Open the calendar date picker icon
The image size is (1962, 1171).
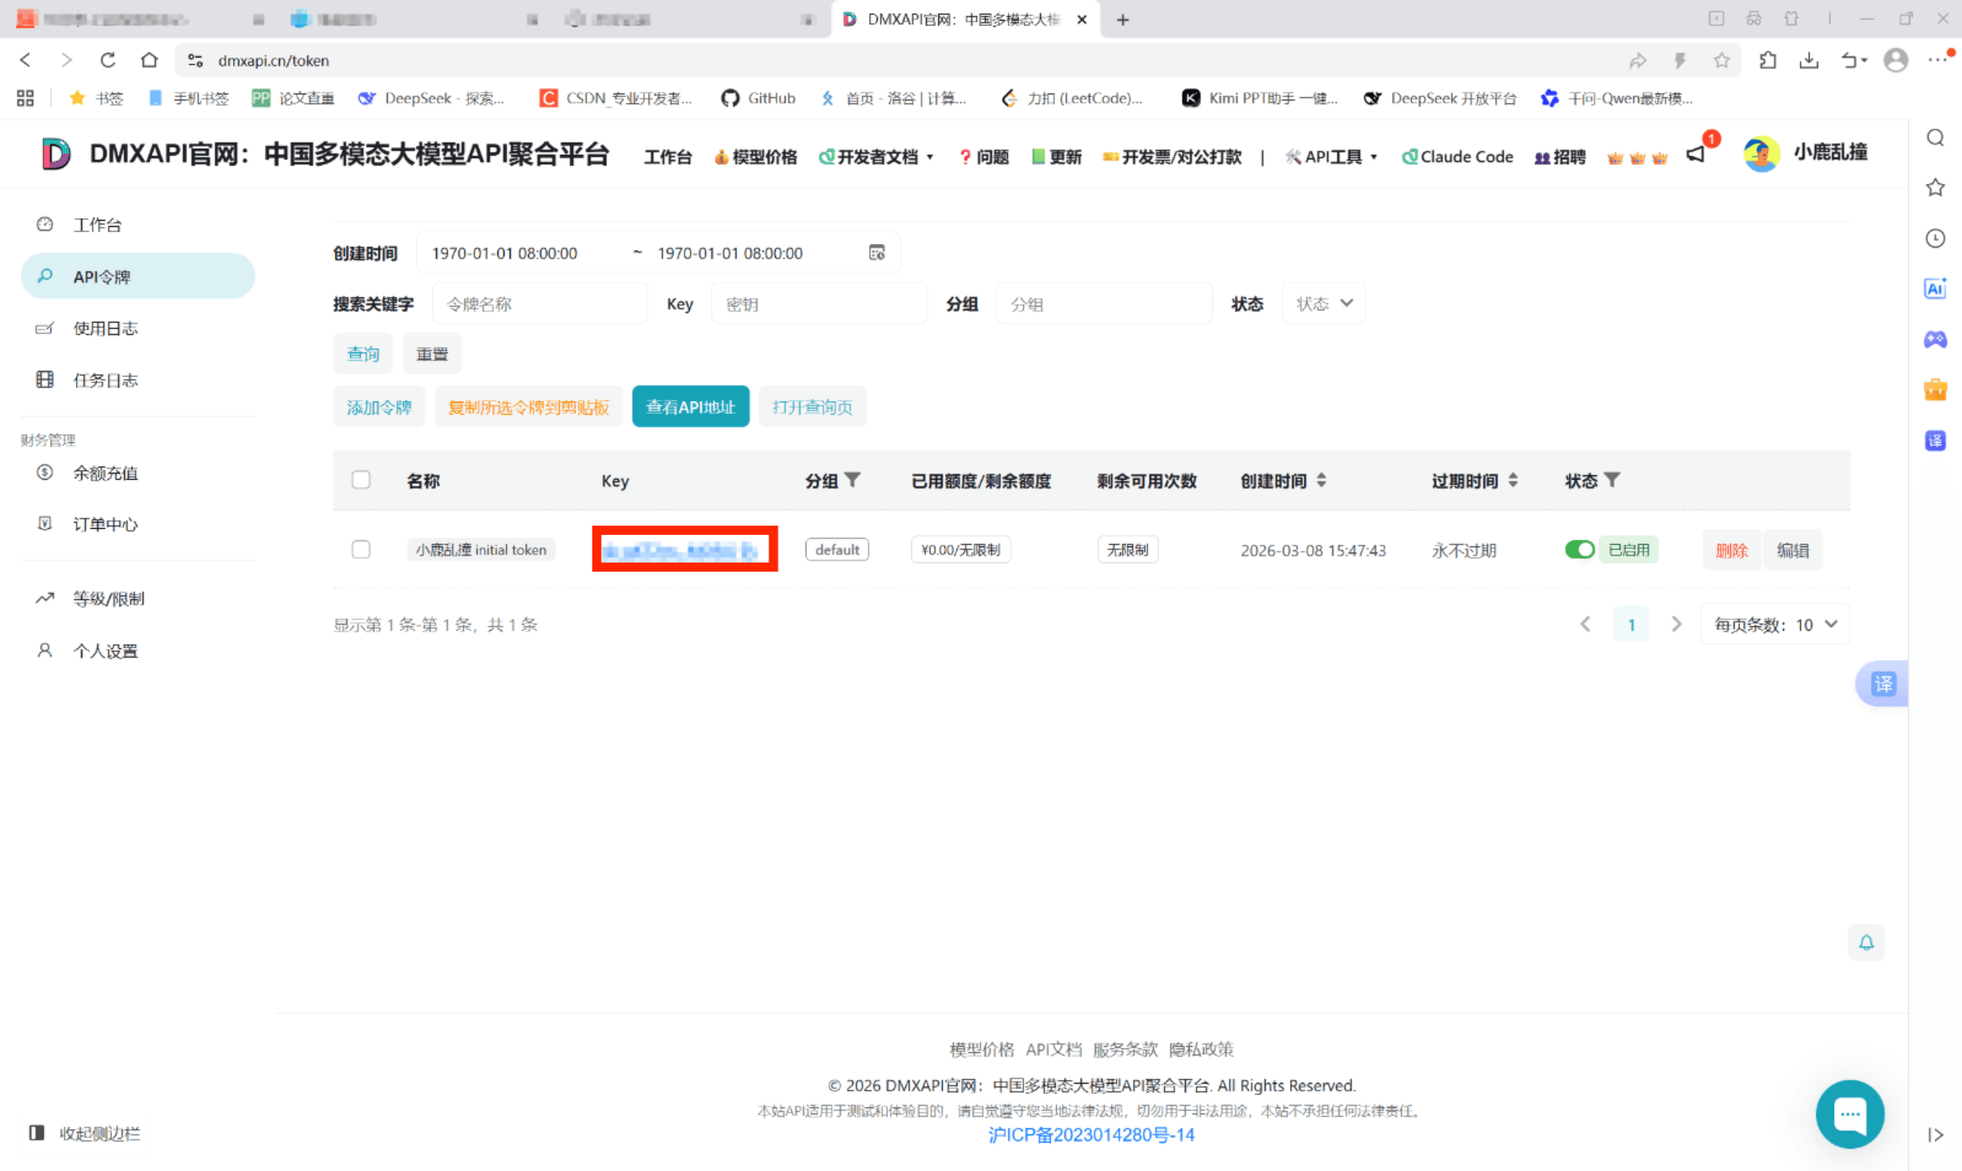[x=877, y=252]
